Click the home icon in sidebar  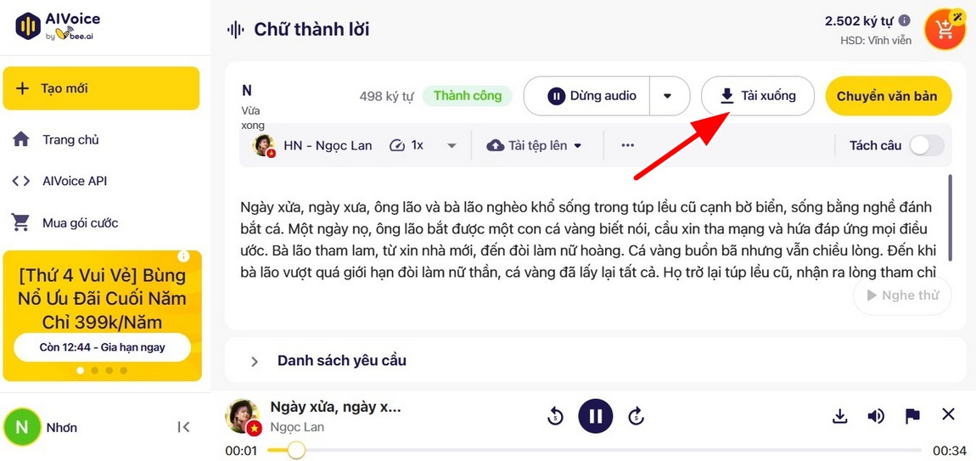coord(21,139)
